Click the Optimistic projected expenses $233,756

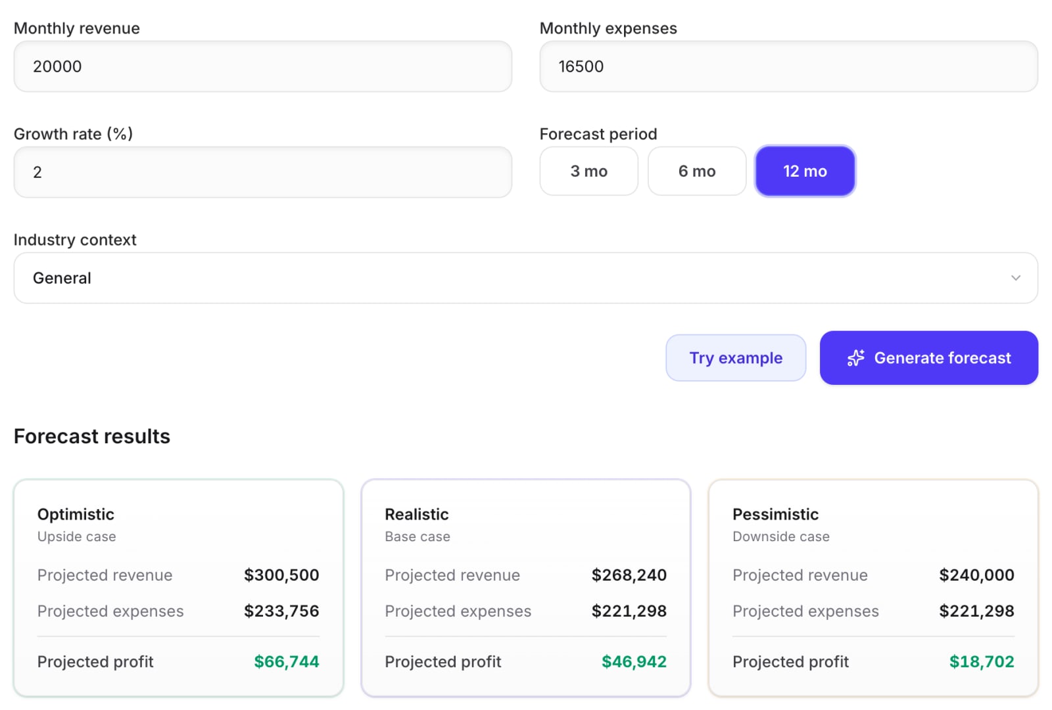coord(281,611)
